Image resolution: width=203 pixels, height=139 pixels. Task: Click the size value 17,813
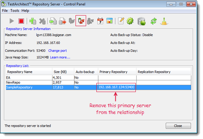pyautogui.click(x=58, y=87)
